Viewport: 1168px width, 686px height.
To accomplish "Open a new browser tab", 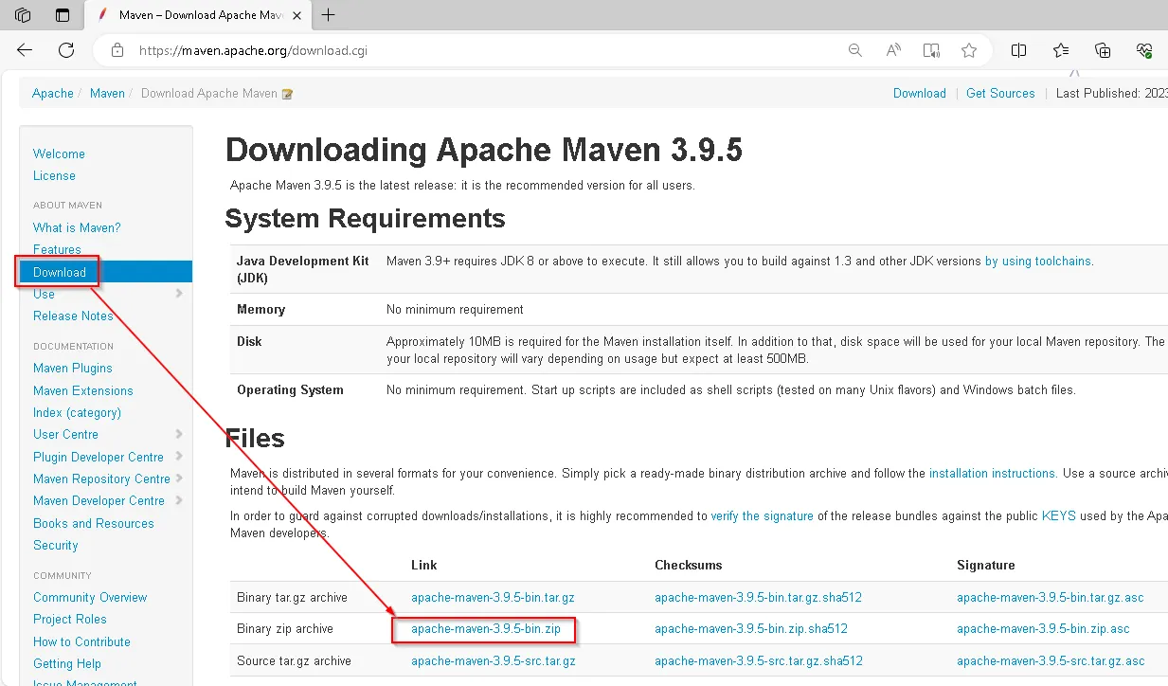I will pos(327,15).
